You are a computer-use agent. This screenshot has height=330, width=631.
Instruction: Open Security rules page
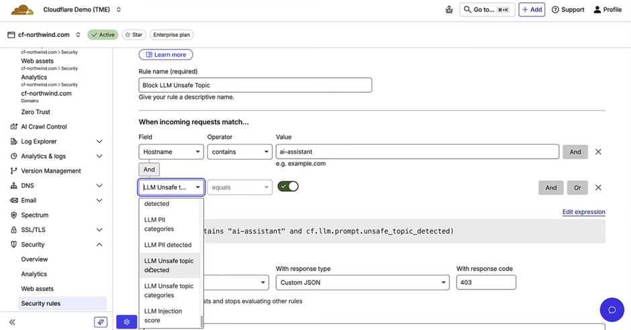62,303
